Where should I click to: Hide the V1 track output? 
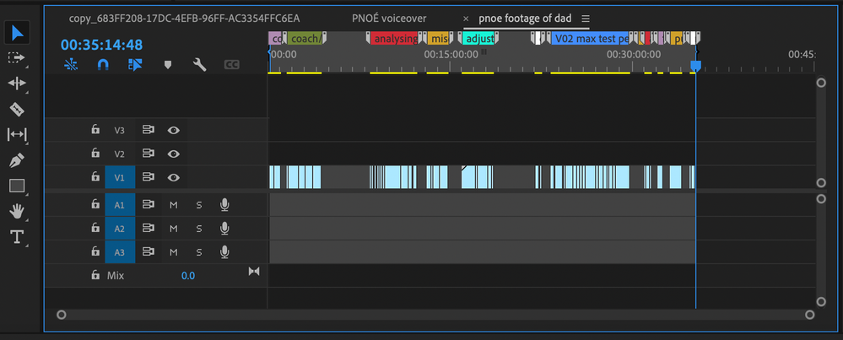coord(173,177)
